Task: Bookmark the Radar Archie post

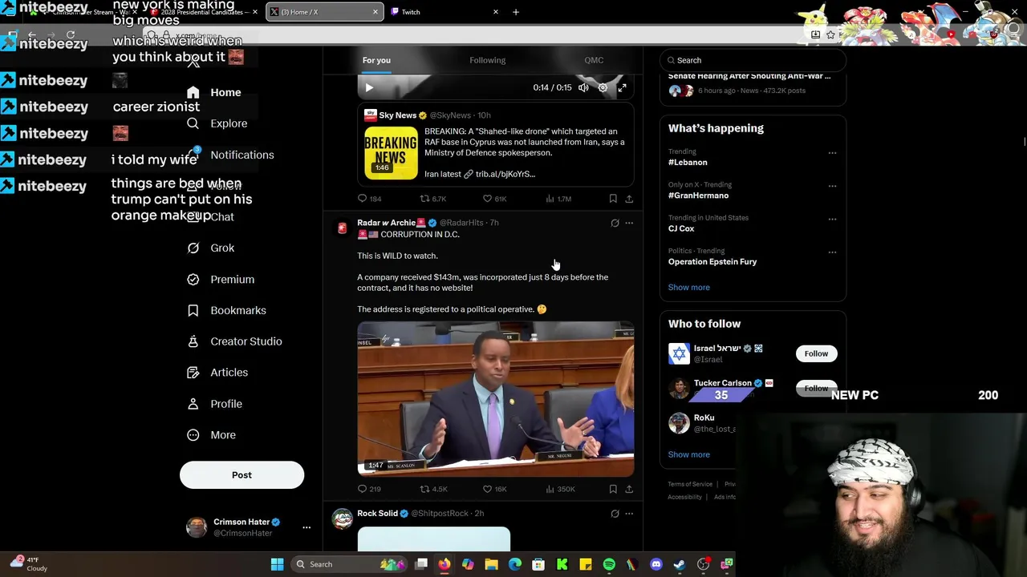Action: pos(613,489)
